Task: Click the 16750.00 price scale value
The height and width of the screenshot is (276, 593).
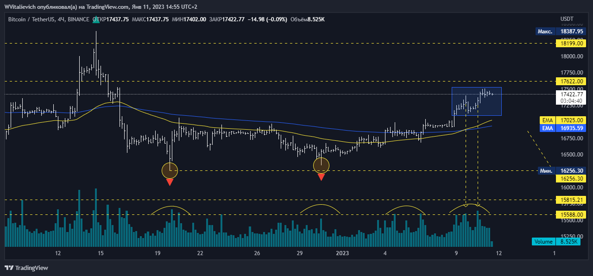Action: point(571,138)
